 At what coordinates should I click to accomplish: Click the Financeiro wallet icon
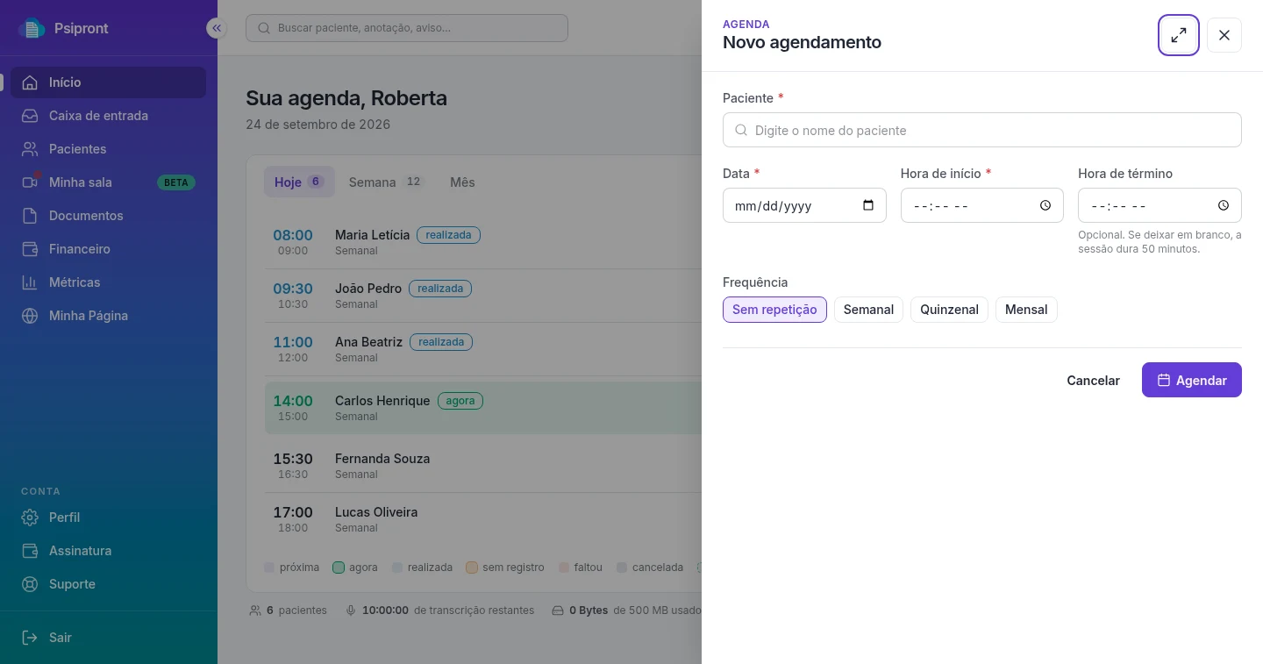(30, 249)
